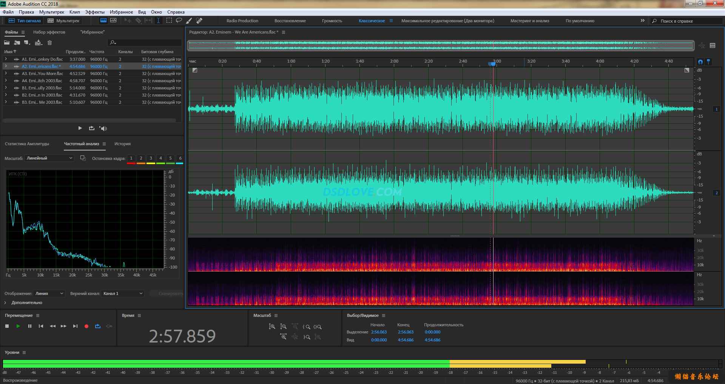Select the Time Selection tool

(x=159, y=20)
